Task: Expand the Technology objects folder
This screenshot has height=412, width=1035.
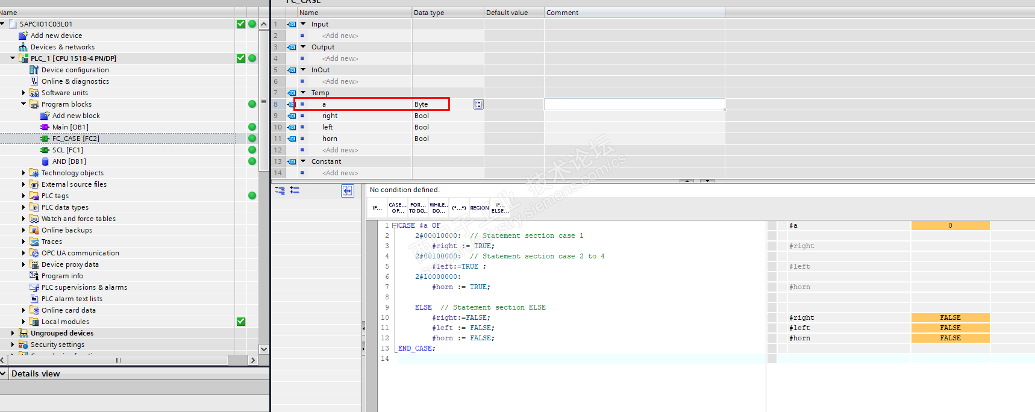Action: [23, 173]
